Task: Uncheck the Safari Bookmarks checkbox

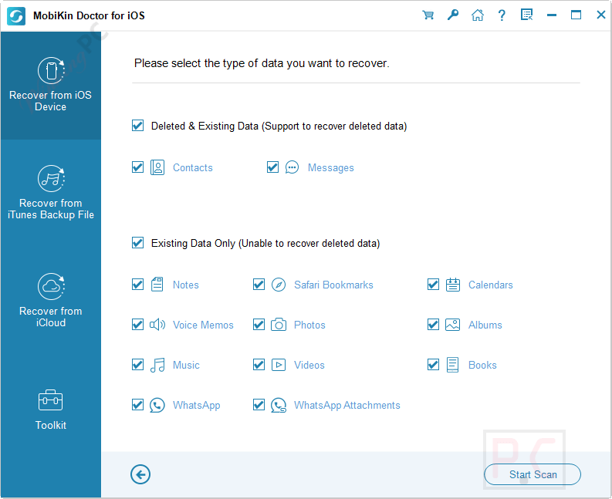Action: (259, 285)
